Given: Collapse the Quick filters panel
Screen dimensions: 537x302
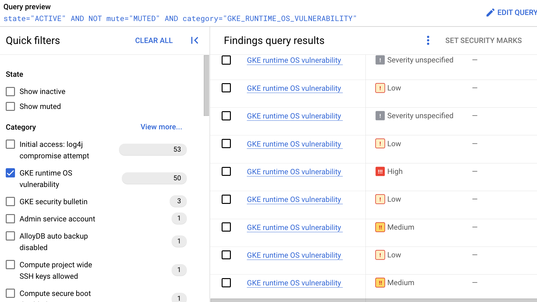Looking at the screenshot, I should tap(195, 40).
